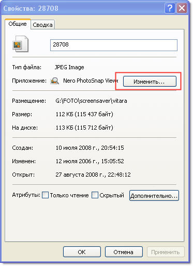Enable the Только чтение checkbox
This screenshot has width=193, height=266.
[45, 195]
